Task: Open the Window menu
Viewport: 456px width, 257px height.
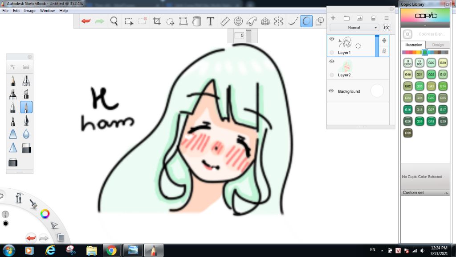Action: [47, 11]
